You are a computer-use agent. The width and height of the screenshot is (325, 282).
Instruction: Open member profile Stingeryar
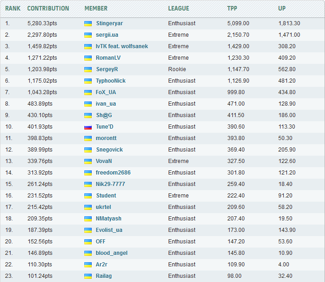(110, 23)
